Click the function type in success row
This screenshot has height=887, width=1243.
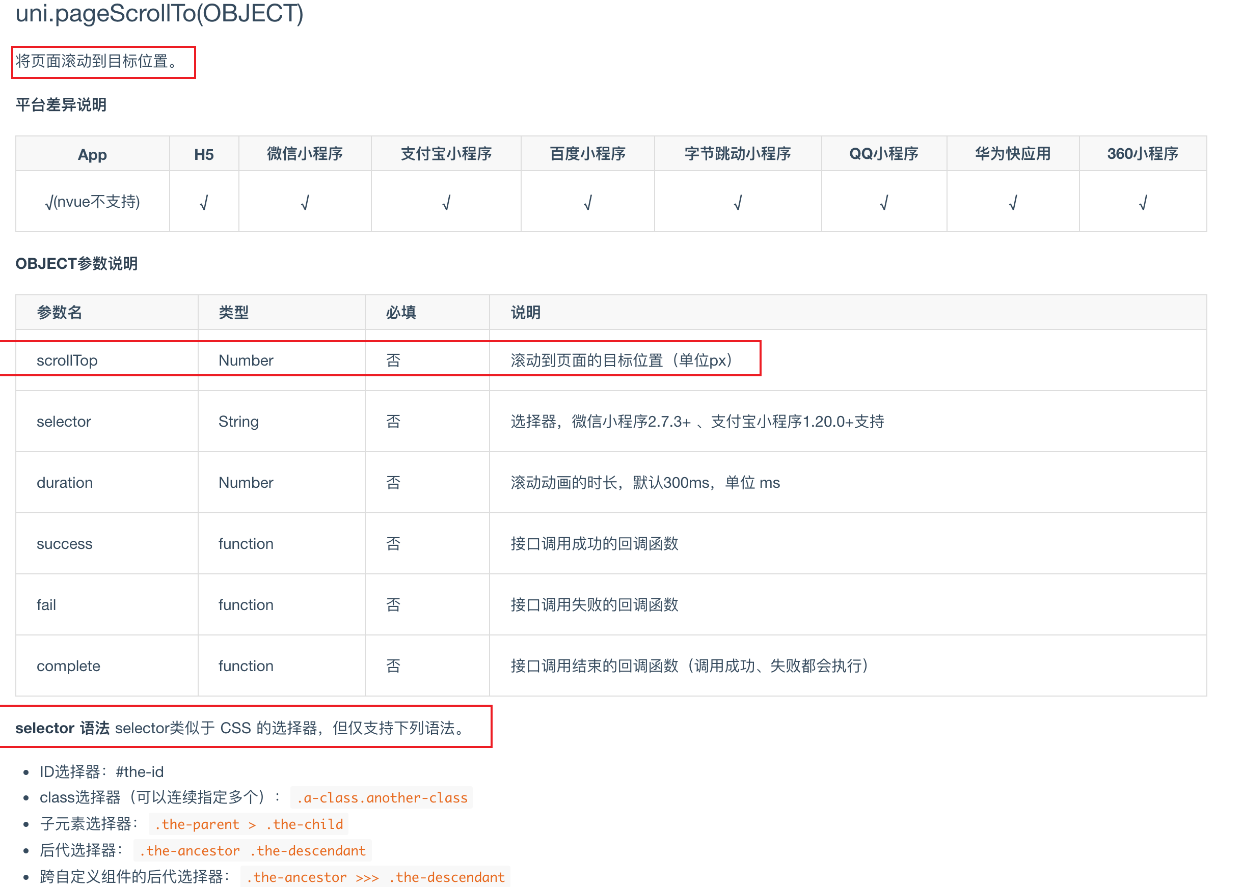pos(246,544)
